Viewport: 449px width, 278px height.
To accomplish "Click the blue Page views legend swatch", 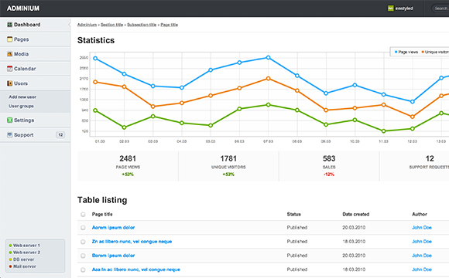I will [x=396, y=52].
